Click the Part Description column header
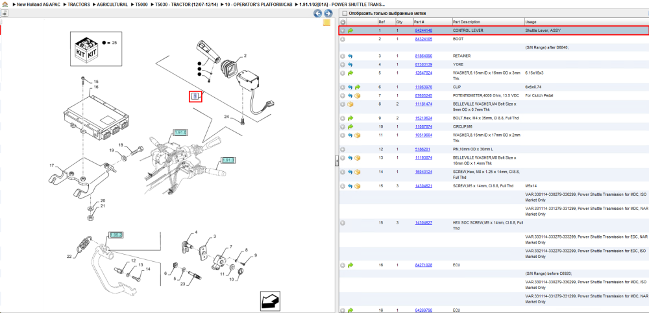 click(x=487, y=22)
